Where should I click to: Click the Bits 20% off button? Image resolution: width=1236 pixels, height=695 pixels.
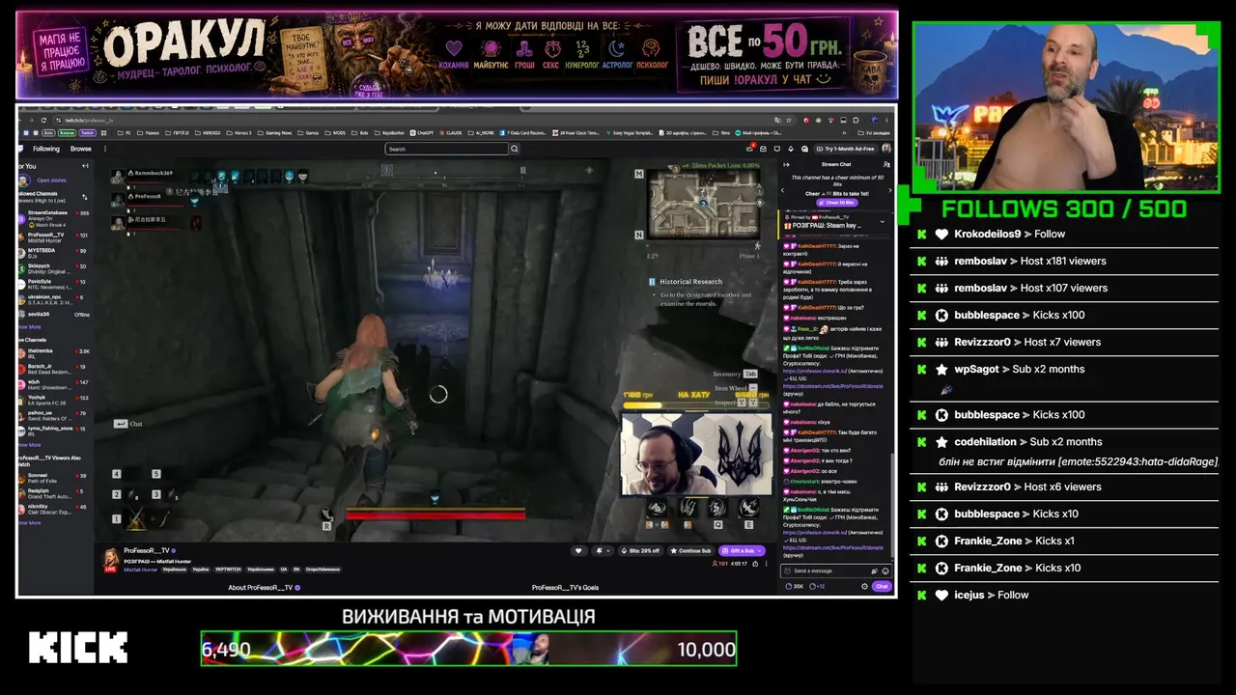[x=640, y=550]
